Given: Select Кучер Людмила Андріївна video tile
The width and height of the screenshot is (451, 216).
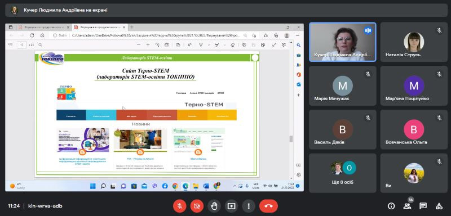Looking at the screenshot, I should [x=342, y=42].
